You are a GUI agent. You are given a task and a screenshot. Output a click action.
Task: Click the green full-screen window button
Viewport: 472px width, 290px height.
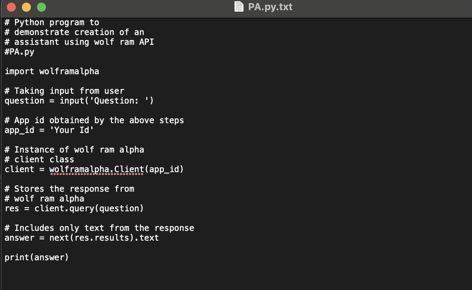[41, 7]
